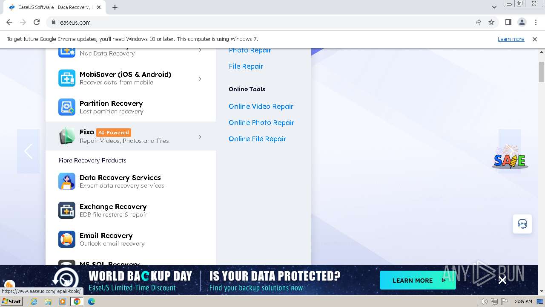The height and width of the screenshot is (307, 545).
Task: Close the World Backup Day banner
Action: click(x=502, y=280)
